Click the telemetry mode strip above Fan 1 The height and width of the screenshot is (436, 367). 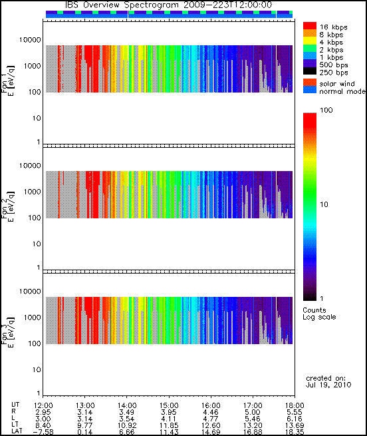click(169, 15)
